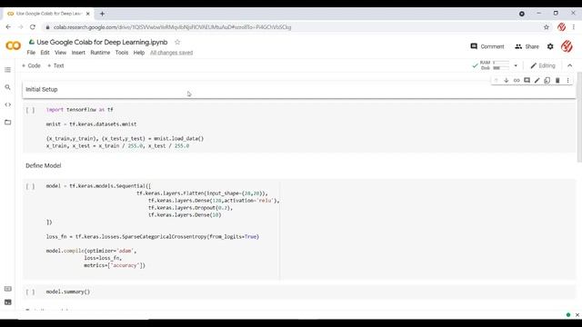
Task: Open the File menu
Action: 31,53
